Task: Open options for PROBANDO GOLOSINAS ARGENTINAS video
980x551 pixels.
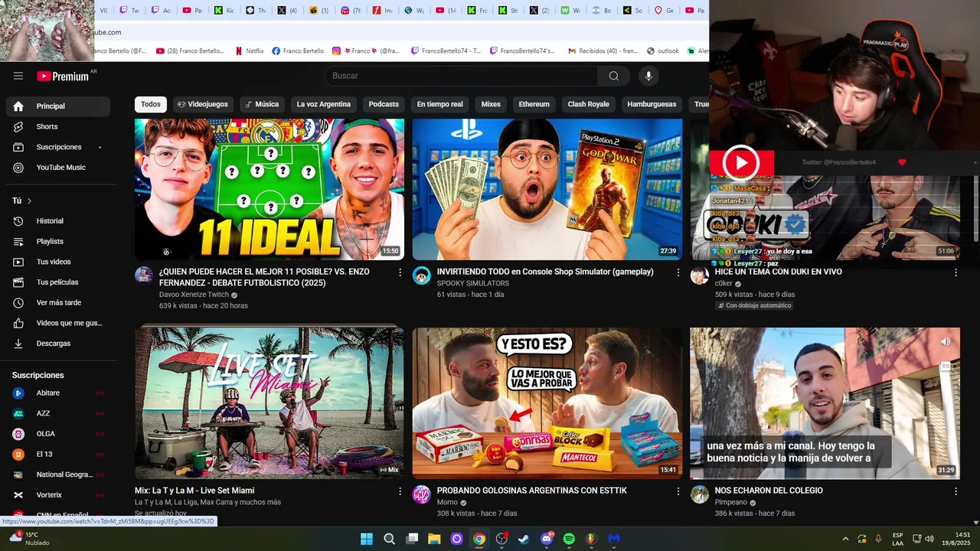Action: pos(678,491)
